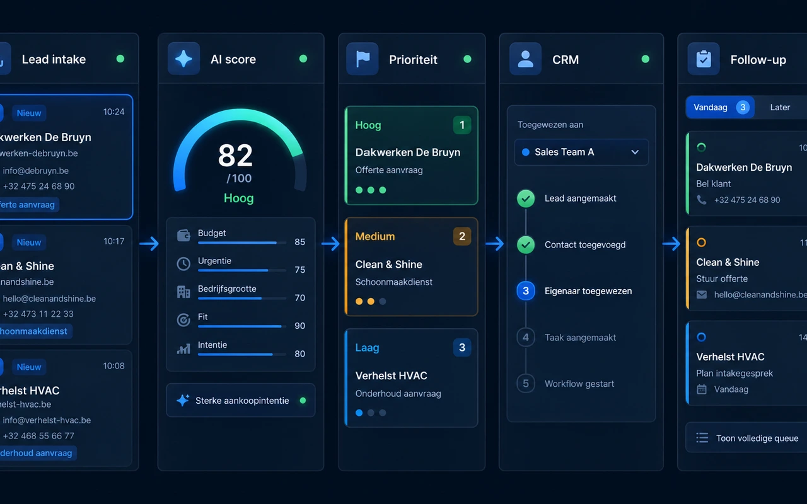Click the green status dot in Lead intake header
The width and height of the screenshot is (807, 504).
click(x=120, y=59)
